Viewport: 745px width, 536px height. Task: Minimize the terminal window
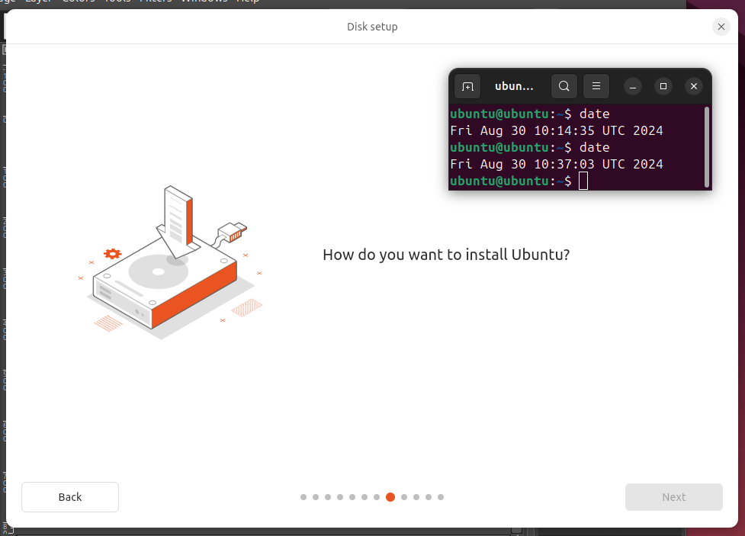click(633, 86)
